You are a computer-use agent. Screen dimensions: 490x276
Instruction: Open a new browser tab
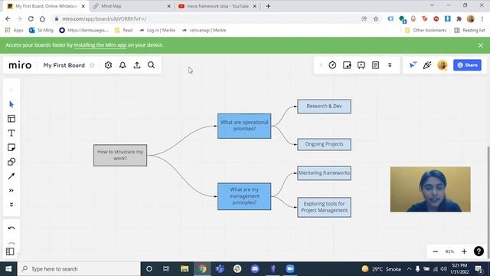click(268, 6)
